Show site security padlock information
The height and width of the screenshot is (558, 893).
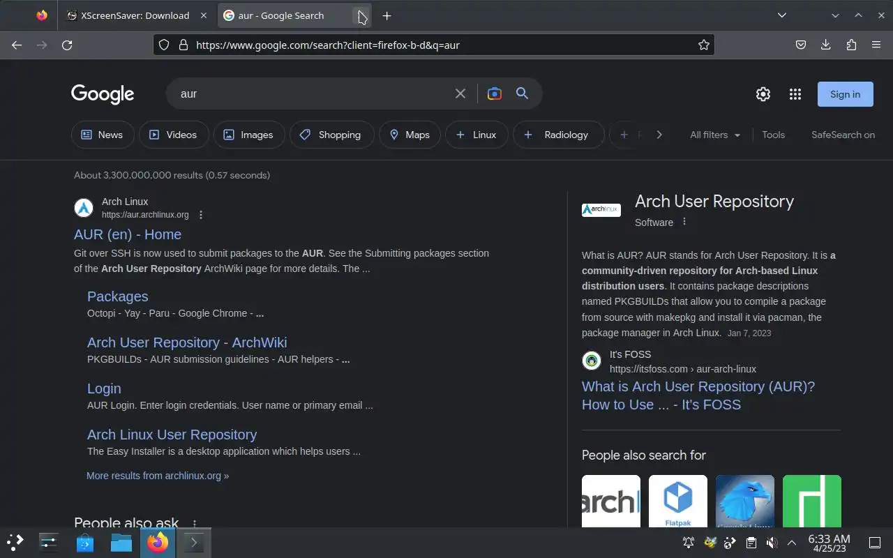[183, 45]
